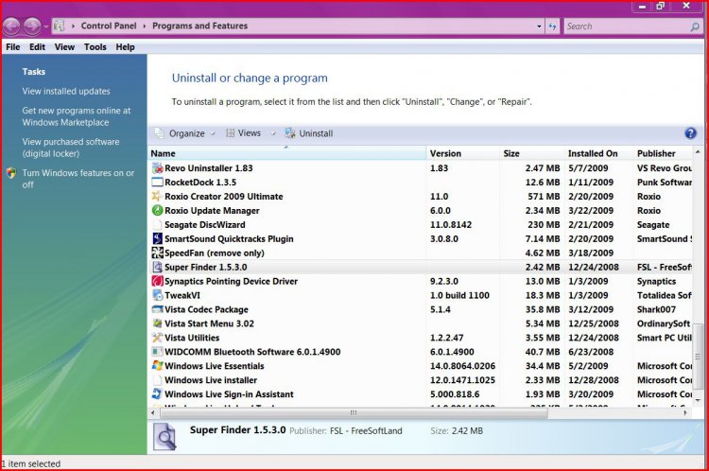
Task: Click the large Super Finder details pane icon
Action: 164,437
